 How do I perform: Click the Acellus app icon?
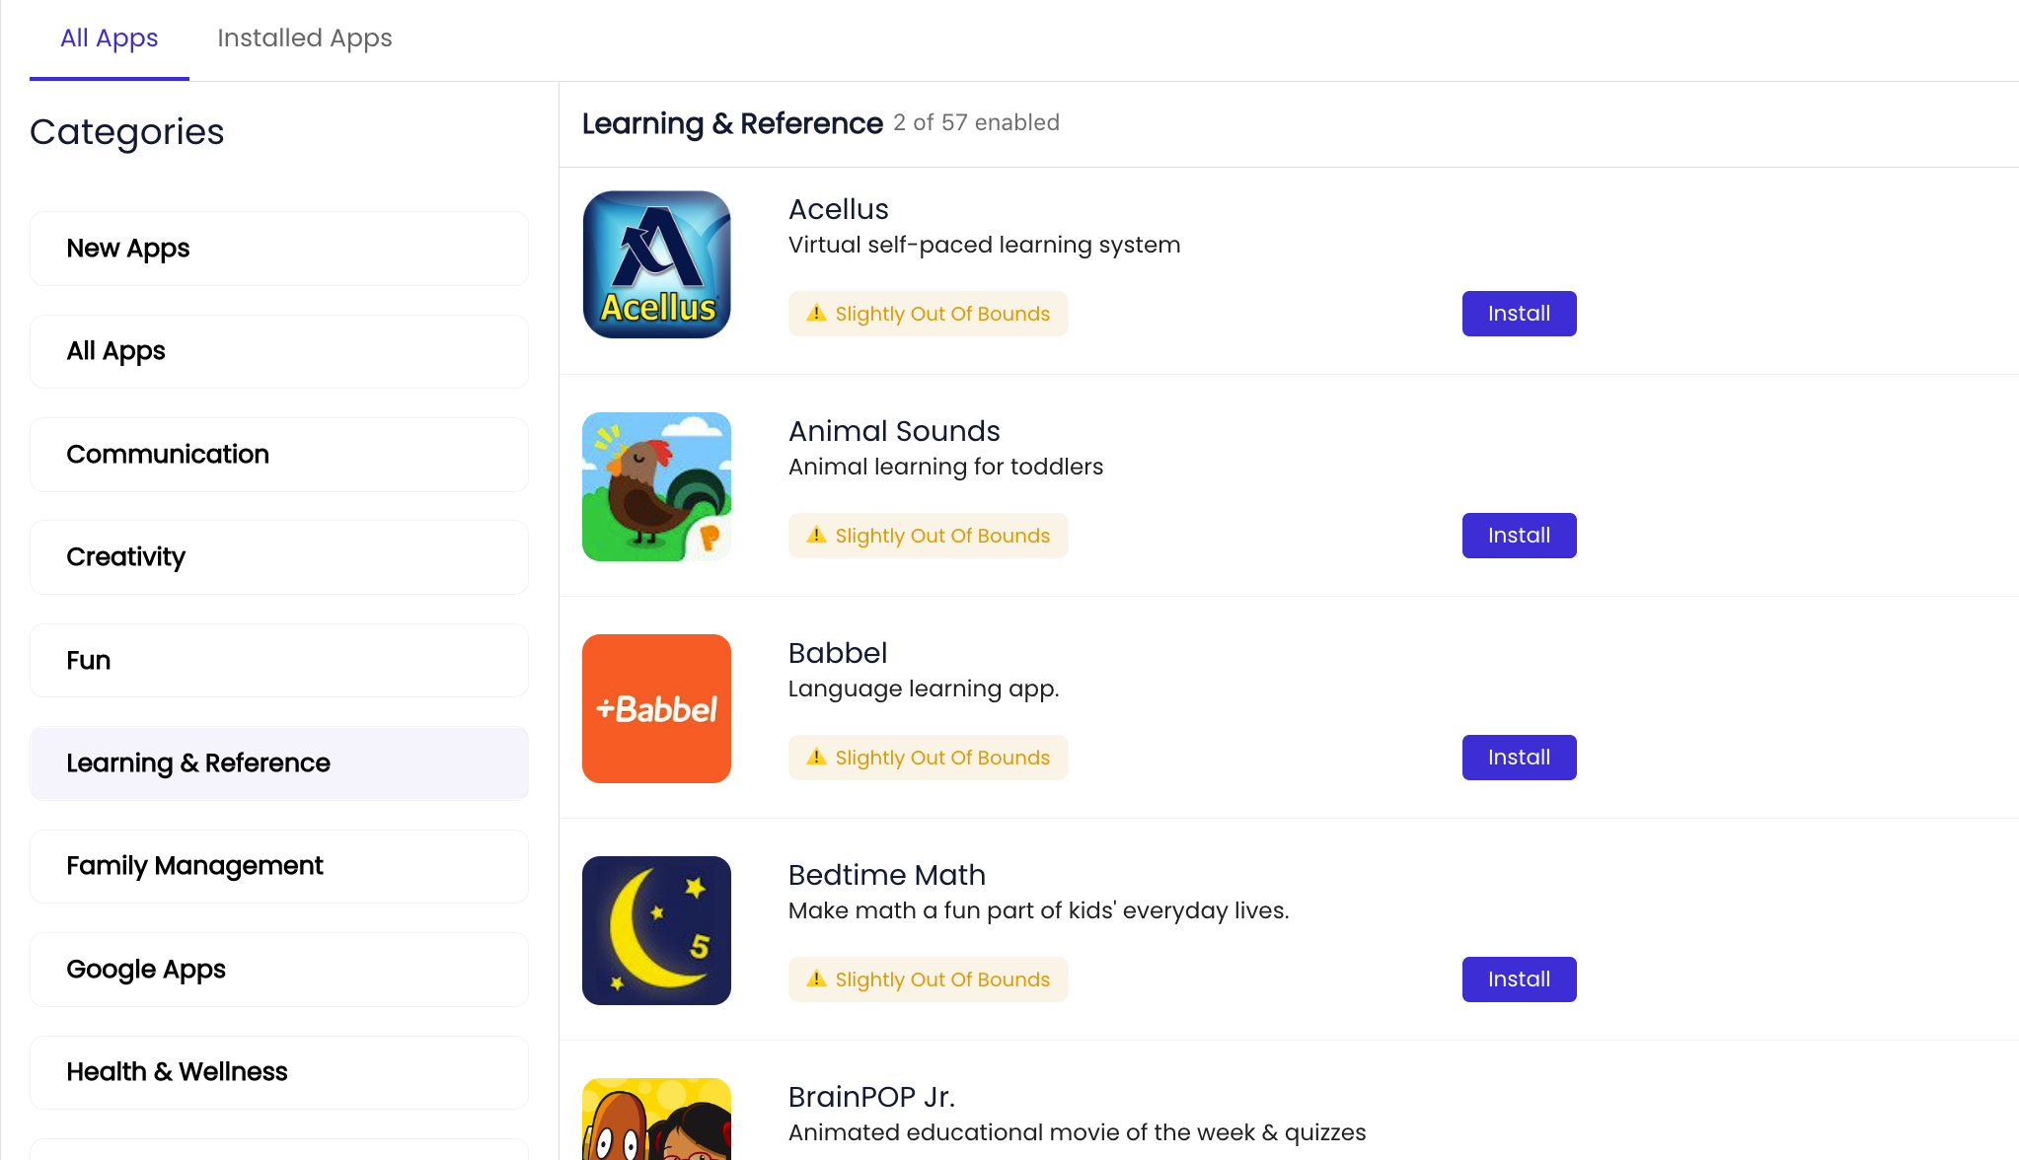pyautogui.click(x=656, y=264)
